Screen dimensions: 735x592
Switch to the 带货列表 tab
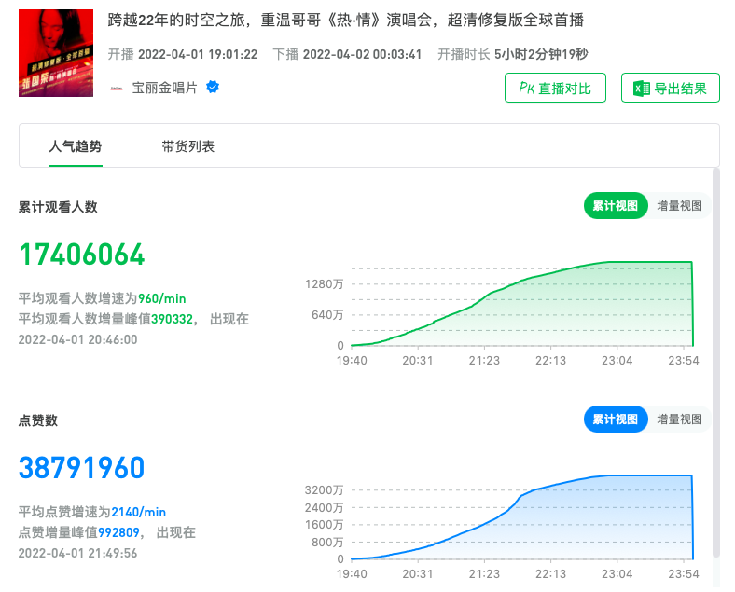[188, 146]
